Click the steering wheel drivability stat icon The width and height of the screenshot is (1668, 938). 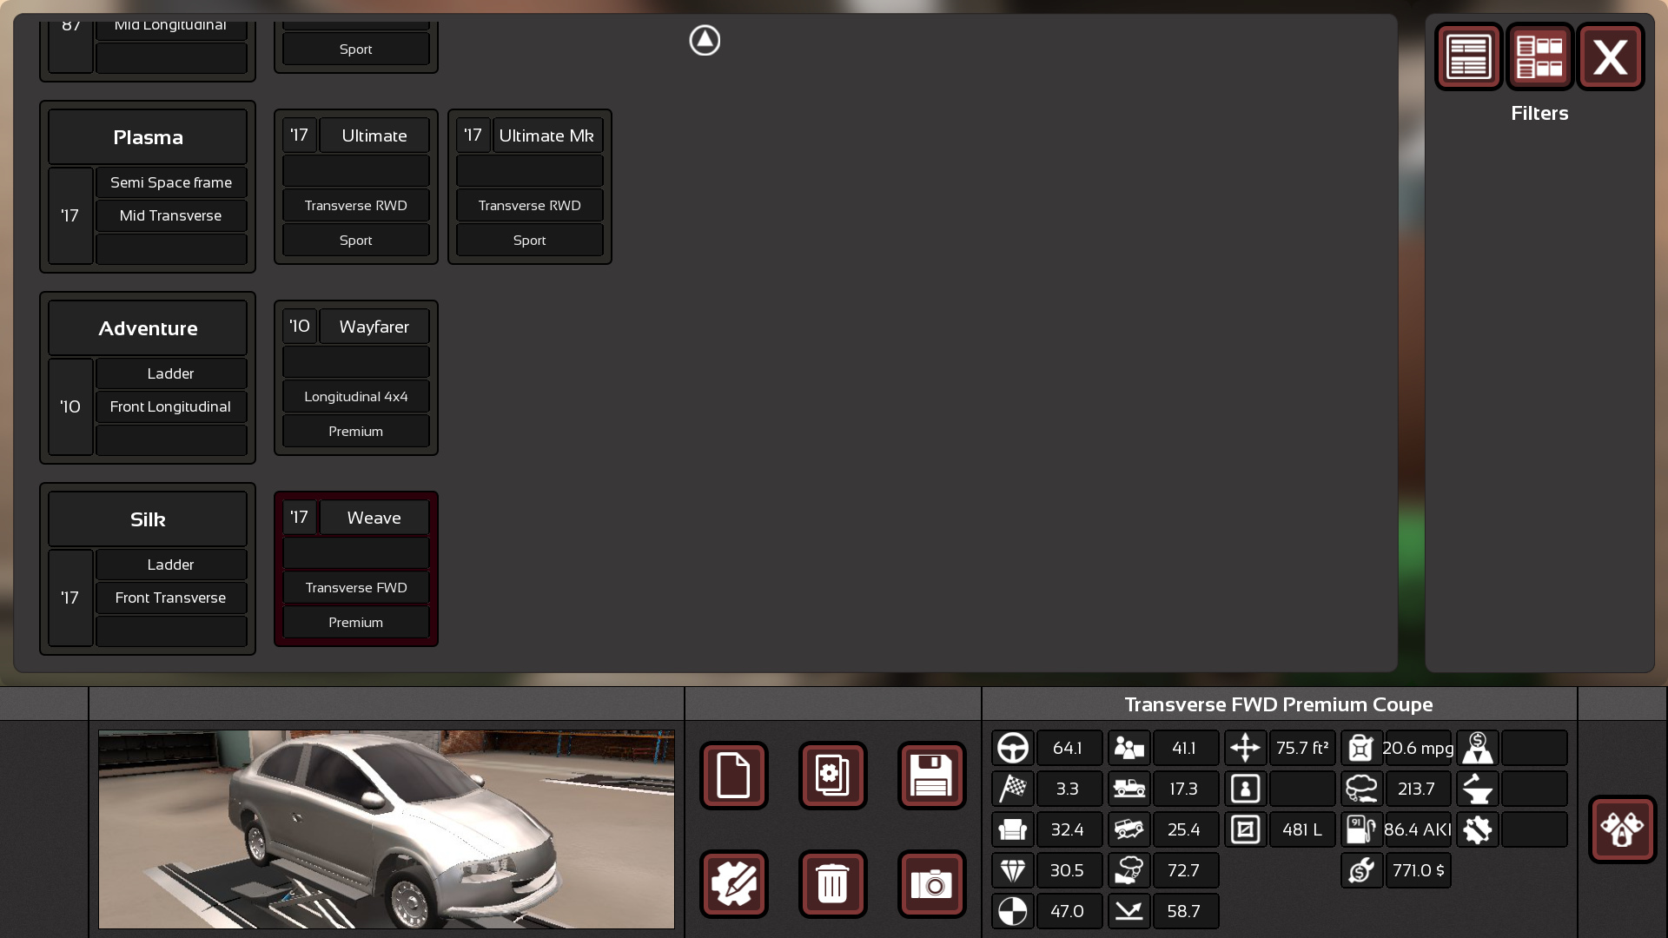tap(1012, 748)
